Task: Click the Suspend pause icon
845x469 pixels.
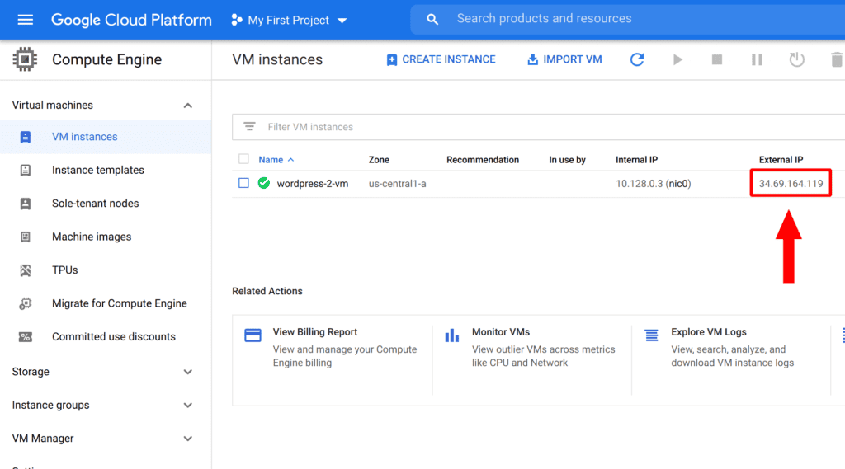Action: click(x=757, y=60)
